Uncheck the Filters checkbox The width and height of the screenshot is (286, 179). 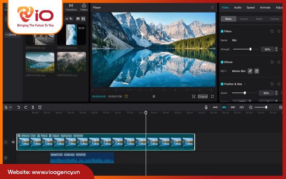pyautogui.click(x=222, y=31)
